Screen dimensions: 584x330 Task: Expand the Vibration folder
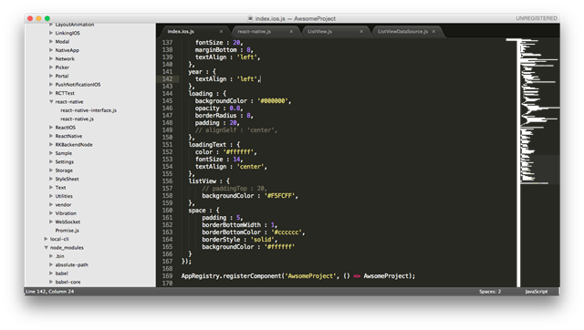[51, 212]
